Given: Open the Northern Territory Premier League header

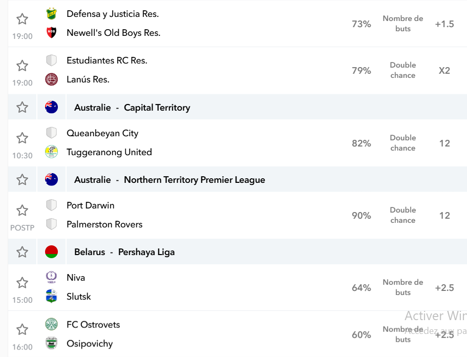Looking at the screenshot, I should click(x=170, y=180).
